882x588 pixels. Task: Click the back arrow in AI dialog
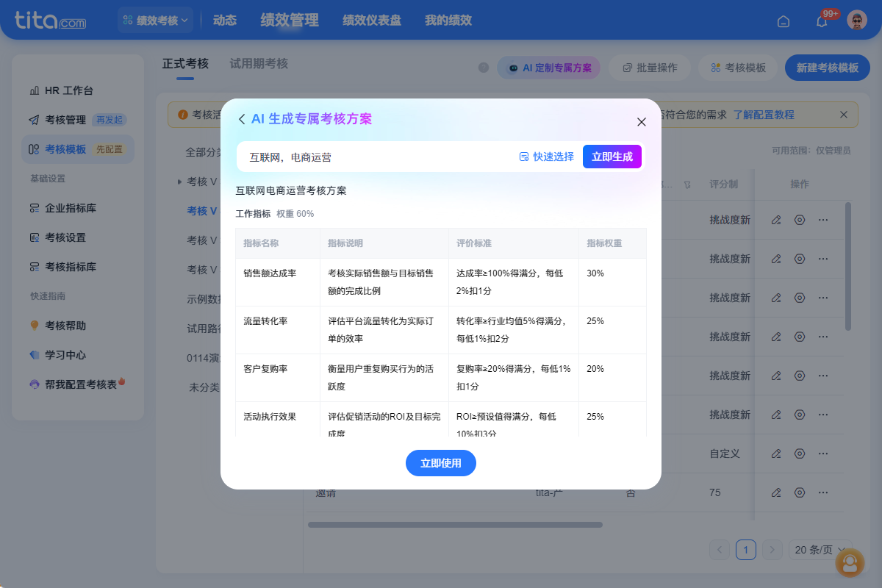242,119
